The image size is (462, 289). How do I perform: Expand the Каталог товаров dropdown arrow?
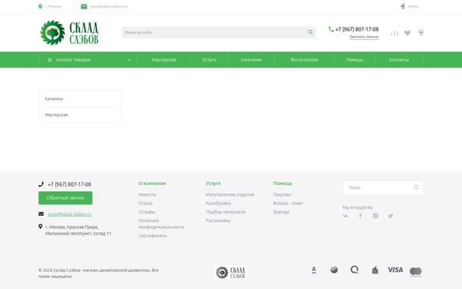tap(129, 60)
